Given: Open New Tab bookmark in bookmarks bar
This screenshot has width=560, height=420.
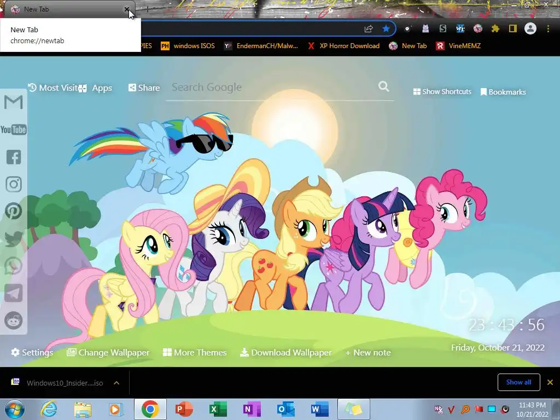Looking at the screenshot, I should point(408,46).
